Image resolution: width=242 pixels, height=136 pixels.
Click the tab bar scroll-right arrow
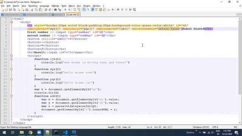click(240, 14)
